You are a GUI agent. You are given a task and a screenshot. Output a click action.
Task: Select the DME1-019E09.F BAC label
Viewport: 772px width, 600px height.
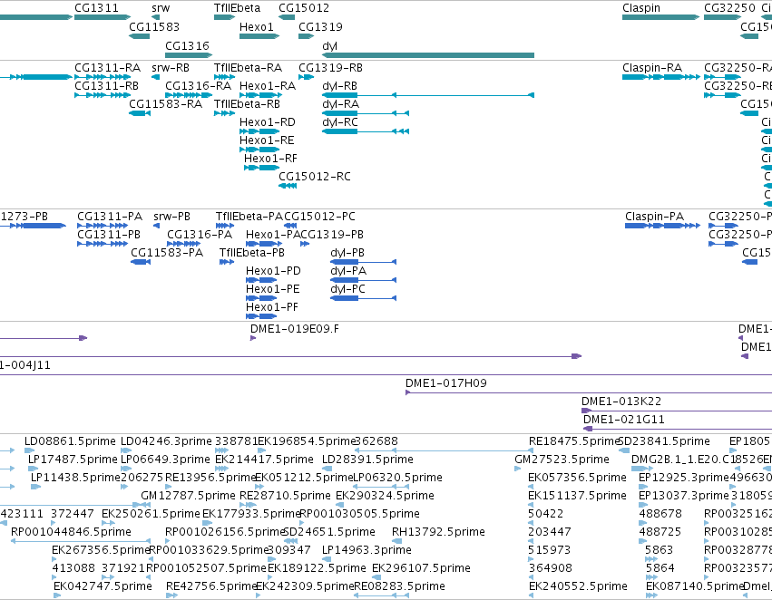(x=295, y=328)
